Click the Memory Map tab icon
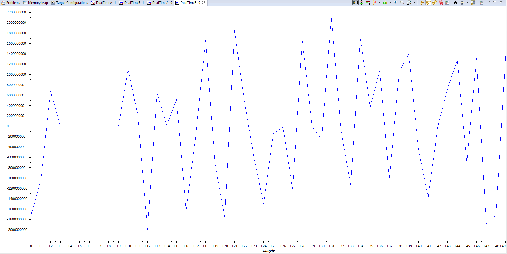 [25, 3]
